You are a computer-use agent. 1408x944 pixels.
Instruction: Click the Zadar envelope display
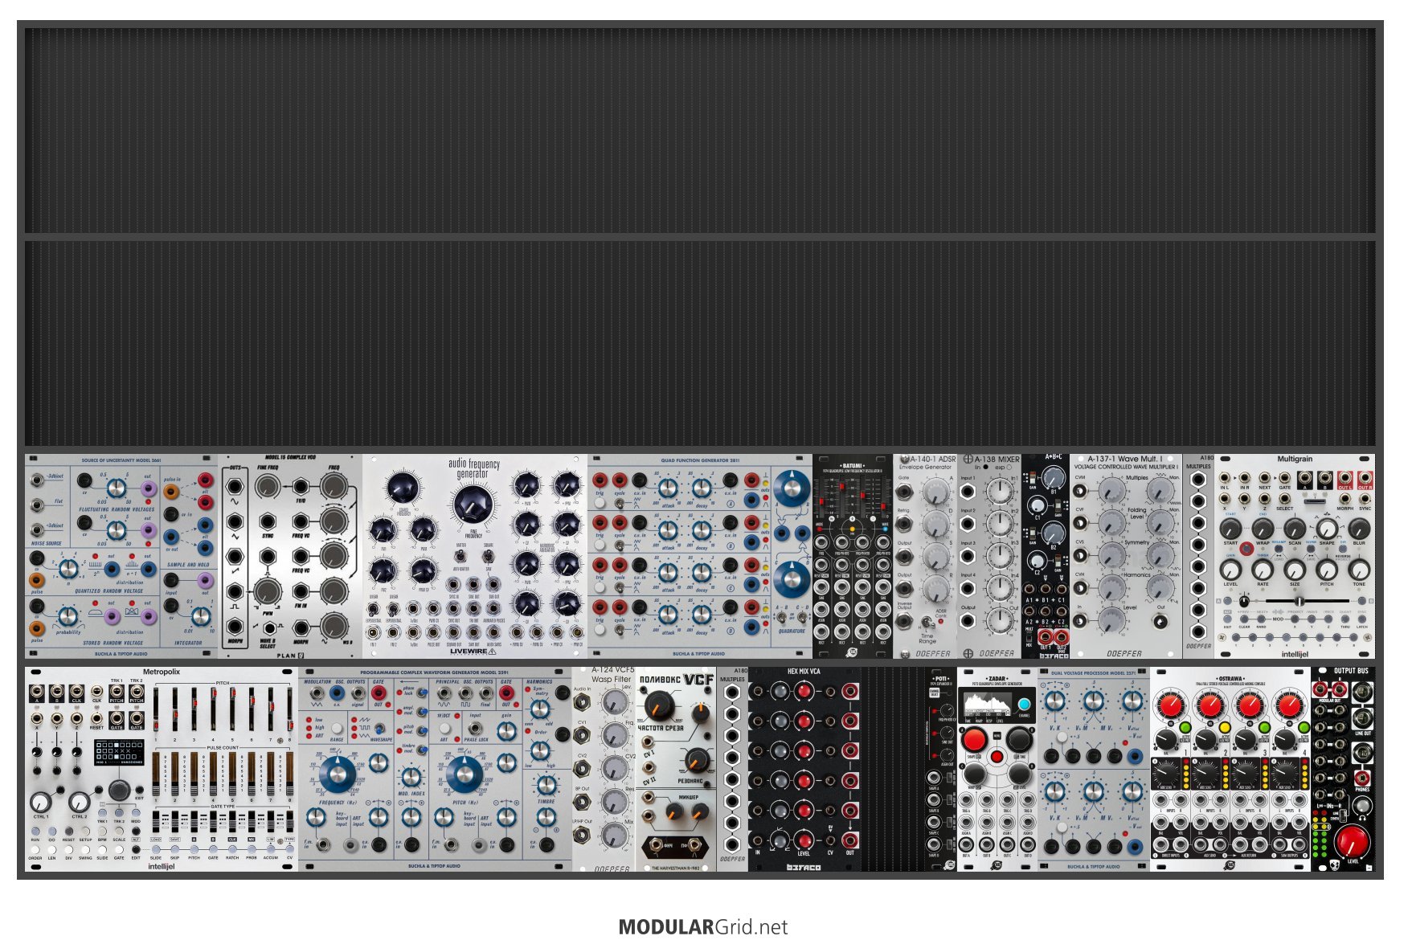point(988,705)
